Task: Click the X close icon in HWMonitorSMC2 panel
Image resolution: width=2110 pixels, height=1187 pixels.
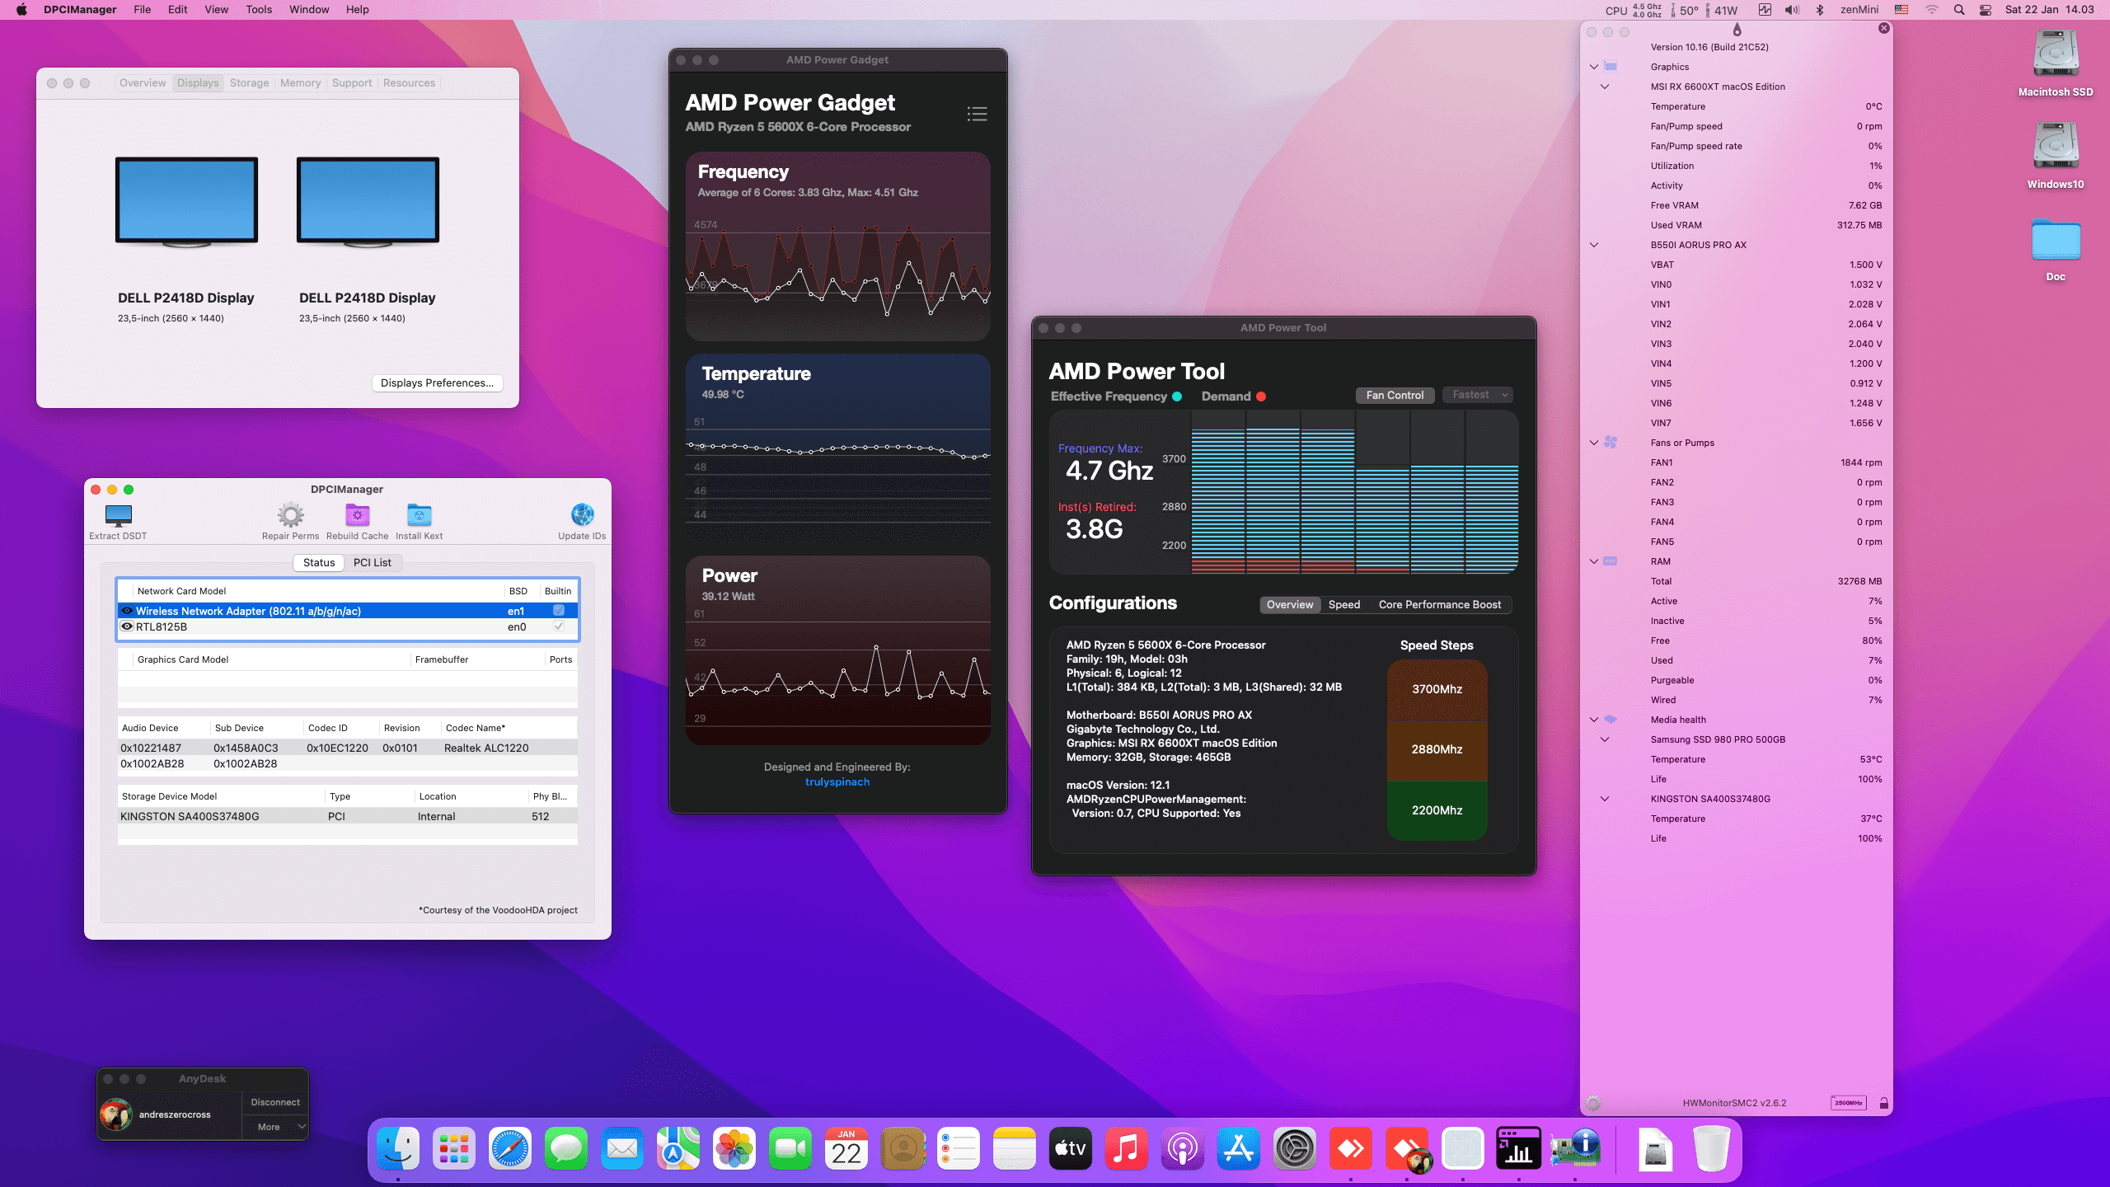Action: pyautogui.click(x=1883, y=28)
